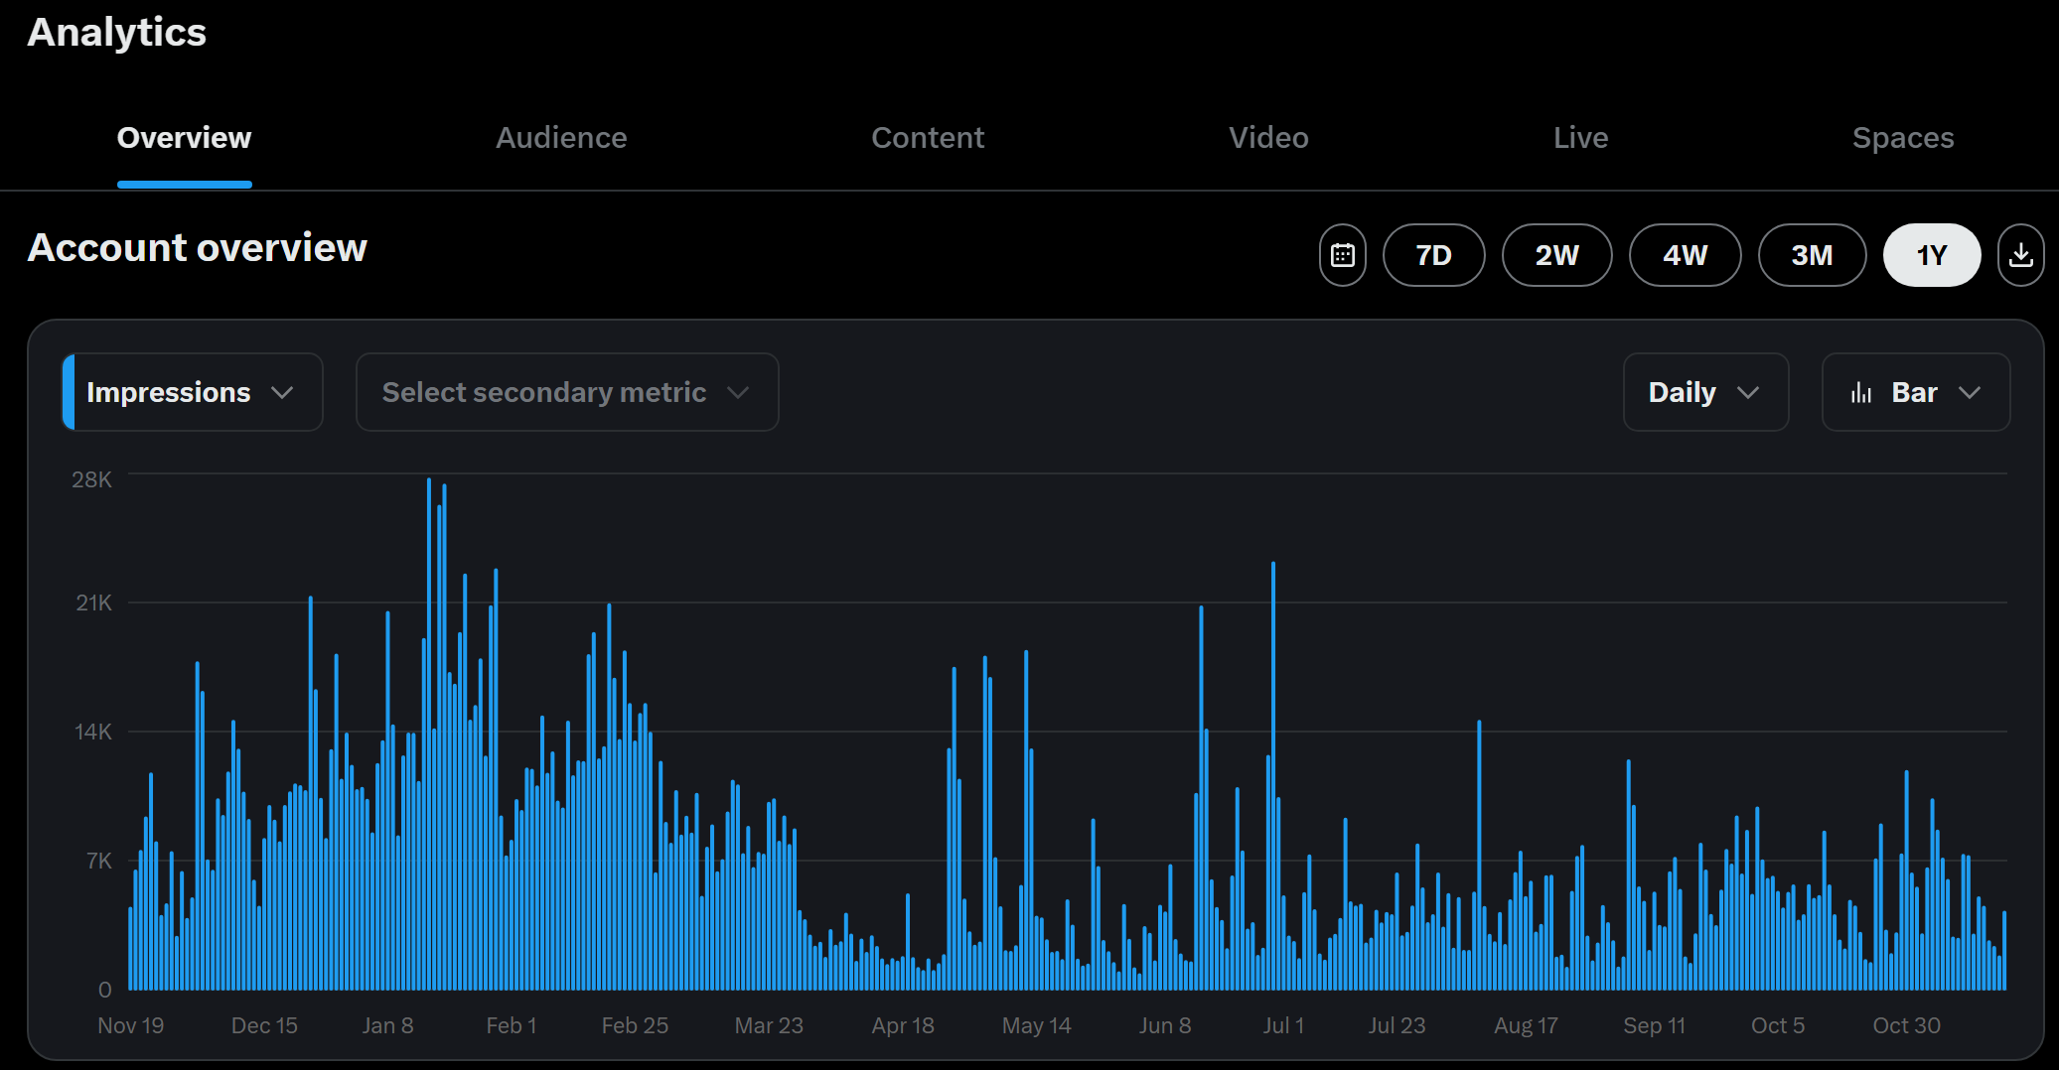Viewport: 2059px width, 1070px height.
Task: Click the Aug 17 x-axis date label
Action: click(x=1526, y=1025)
